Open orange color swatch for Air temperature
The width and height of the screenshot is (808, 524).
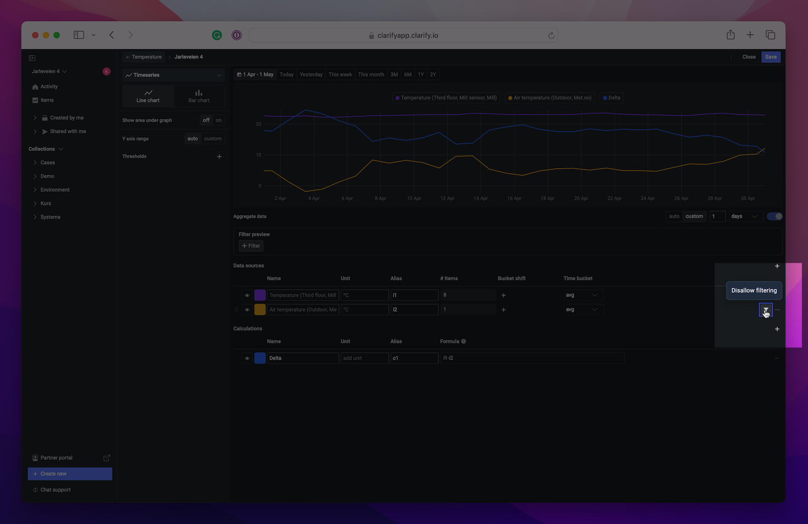(260, 310)
